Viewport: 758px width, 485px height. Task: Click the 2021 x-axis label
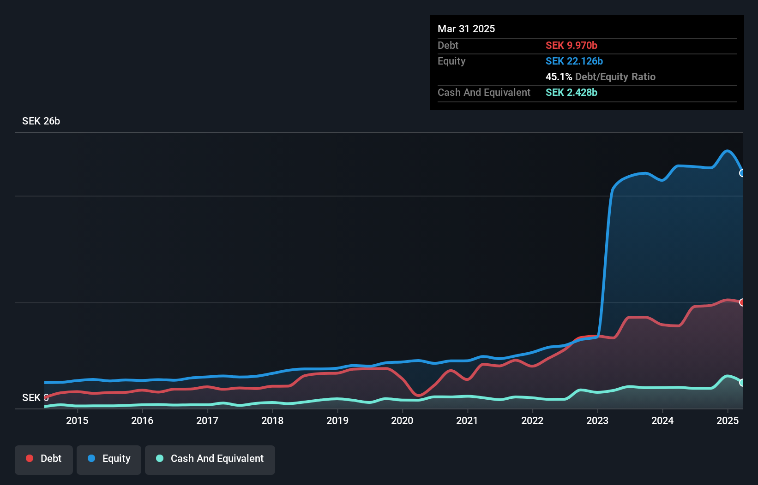point(468,420)
